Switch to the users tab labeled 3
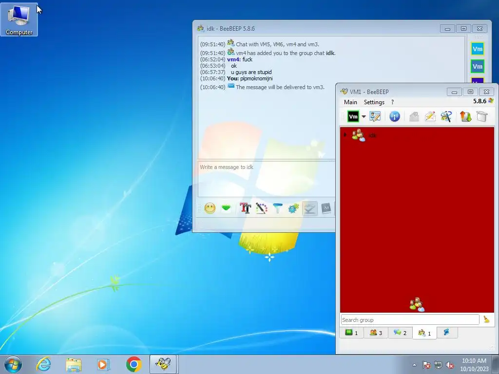Screen dimensions: 499x374 [x=376, y=333]
